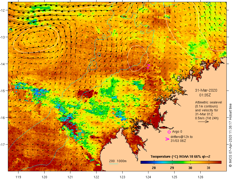Click latitude axis label -14
232x179 pixels.
point(3,64)
